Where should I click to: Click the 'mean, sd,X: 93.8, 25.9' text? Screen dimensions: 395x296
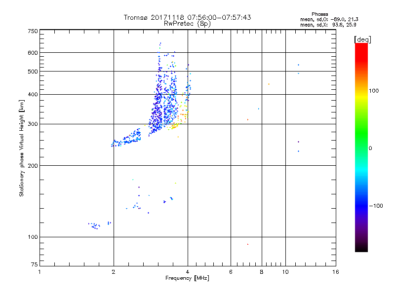click(328, 25)
